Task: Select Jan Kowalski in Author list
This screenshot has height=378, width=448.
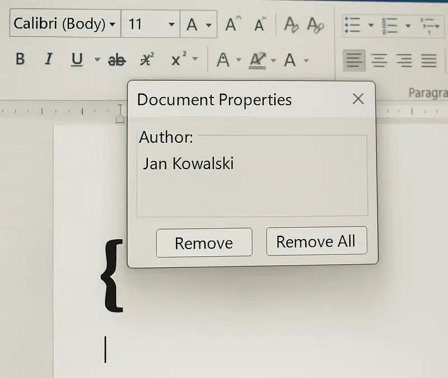Action: (188, 164)
